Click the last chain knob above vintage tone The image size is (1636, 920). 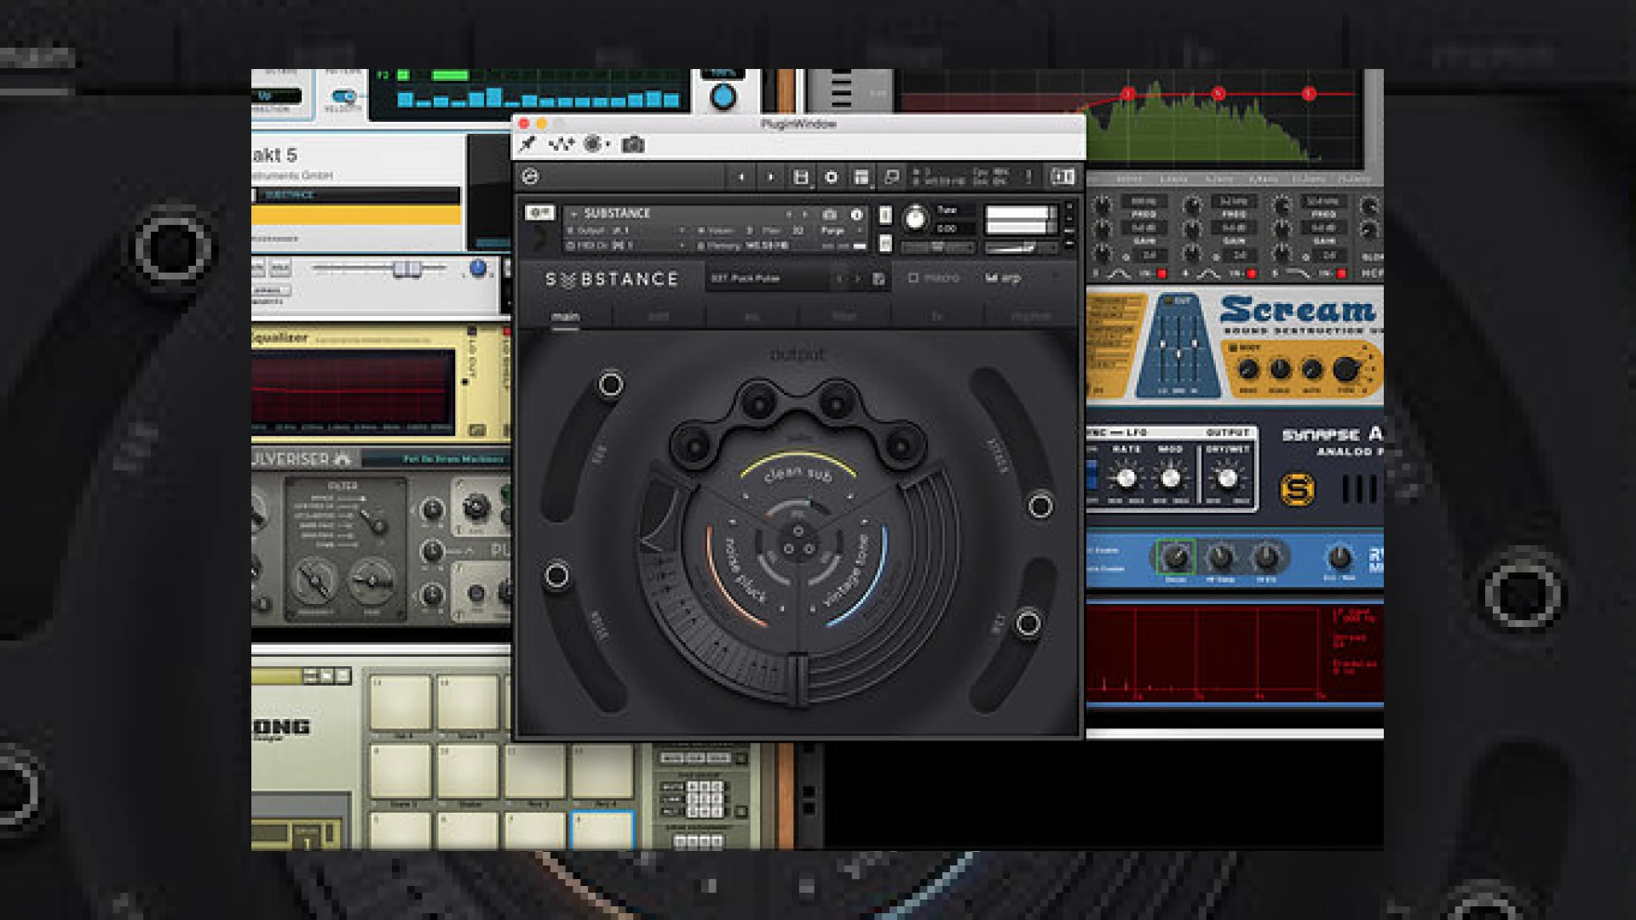[901, 444]
